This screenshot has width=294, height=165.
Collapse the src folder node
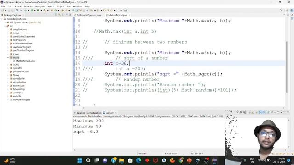point(5,26)
